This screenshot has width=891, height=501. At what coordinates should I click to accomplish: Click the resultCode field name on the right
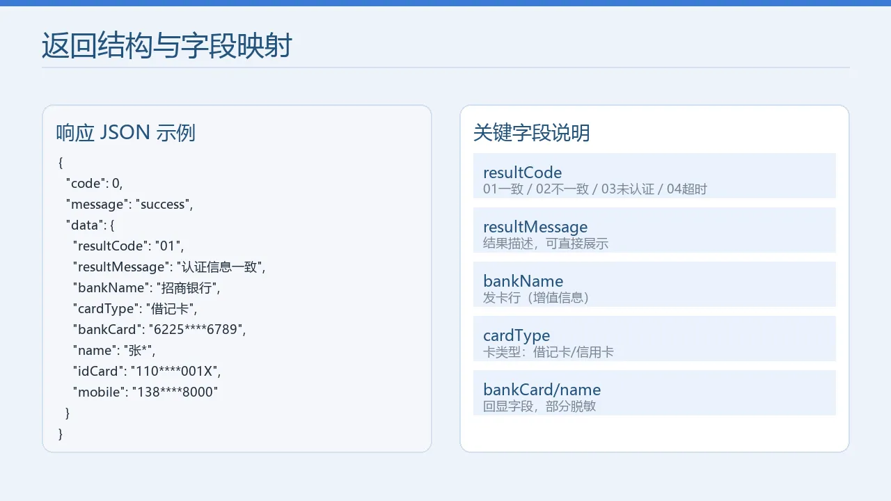[522, 173]
